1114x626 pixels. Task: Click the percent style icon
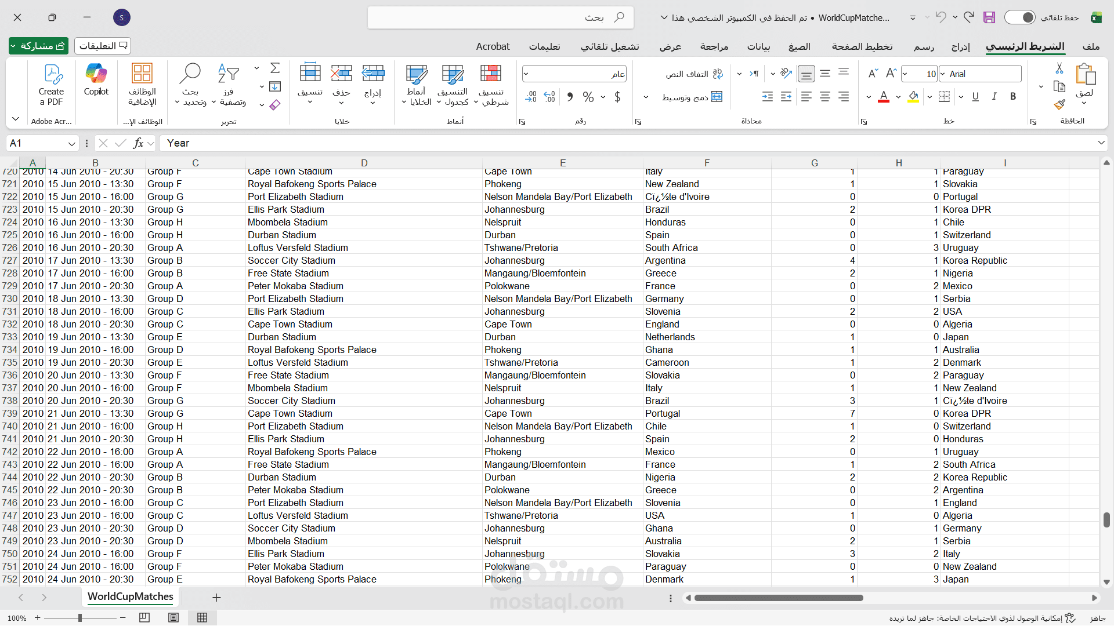[x=588, y=97]
